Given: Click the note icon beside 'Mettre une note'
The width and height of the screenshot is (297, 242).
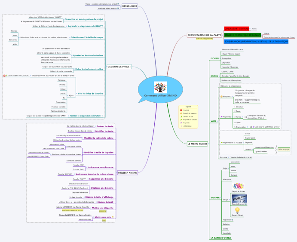Looking at the screenshot, I should 113,217.
